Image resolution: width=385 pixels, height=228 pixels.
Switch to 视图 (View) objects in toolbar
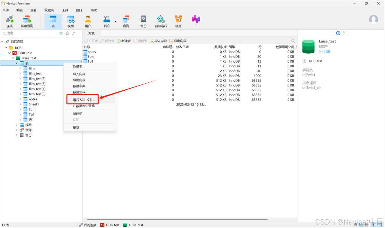coord(70,21)
